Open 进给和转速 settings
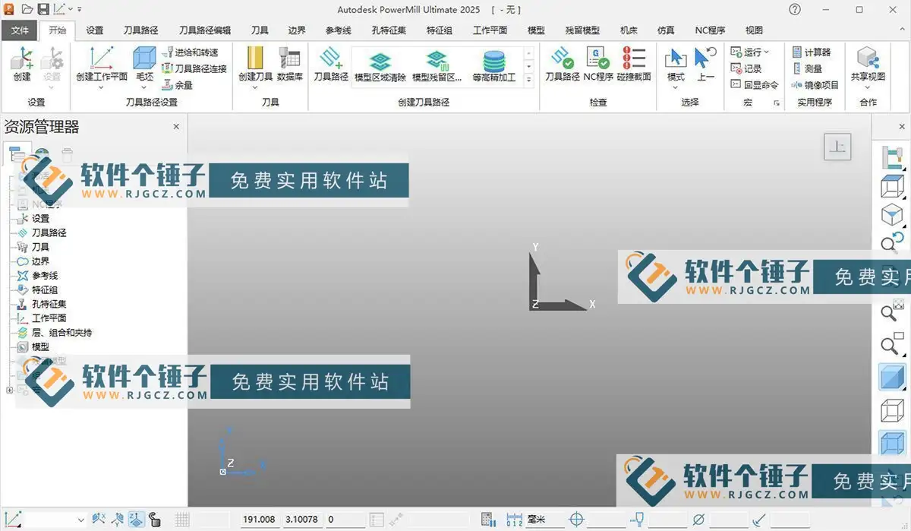This screenshot has width=911, height=531. 191,52
